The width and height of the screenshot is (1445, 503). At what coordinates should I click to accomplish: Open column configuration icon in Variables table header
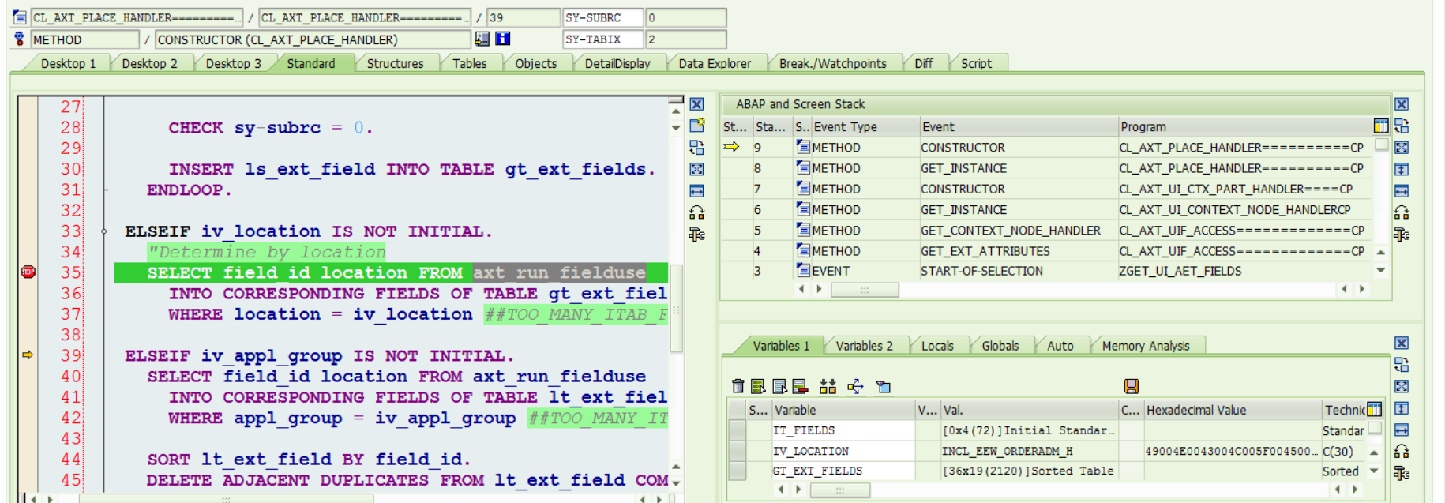pyautogui.click(x=1375, y=410)
